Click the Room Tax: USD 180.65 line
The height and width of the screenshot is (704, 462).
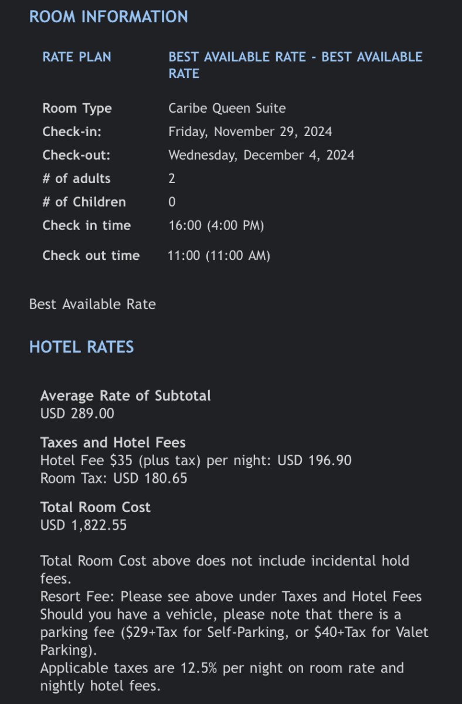pyautogui.click(x=114, y=478)
